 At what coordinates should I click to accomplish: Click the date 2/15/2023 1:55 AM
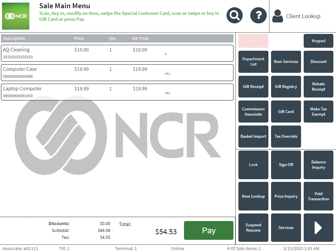301,249
